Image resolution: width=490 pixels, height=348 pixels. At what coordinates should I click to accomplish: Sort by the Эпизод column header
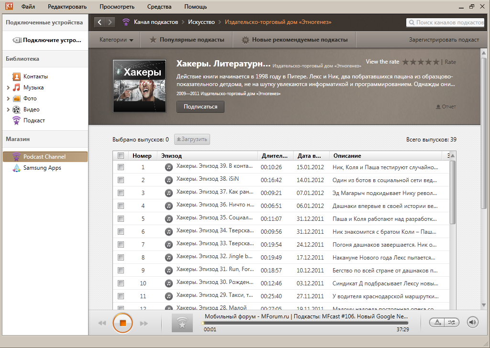tap(208, 155)
